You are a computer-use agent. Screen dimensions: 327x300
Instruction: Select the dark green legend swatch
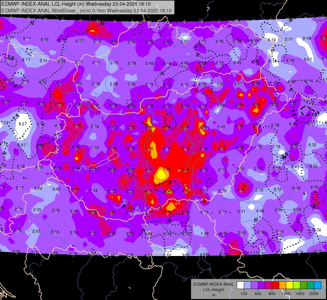(303, 285)
